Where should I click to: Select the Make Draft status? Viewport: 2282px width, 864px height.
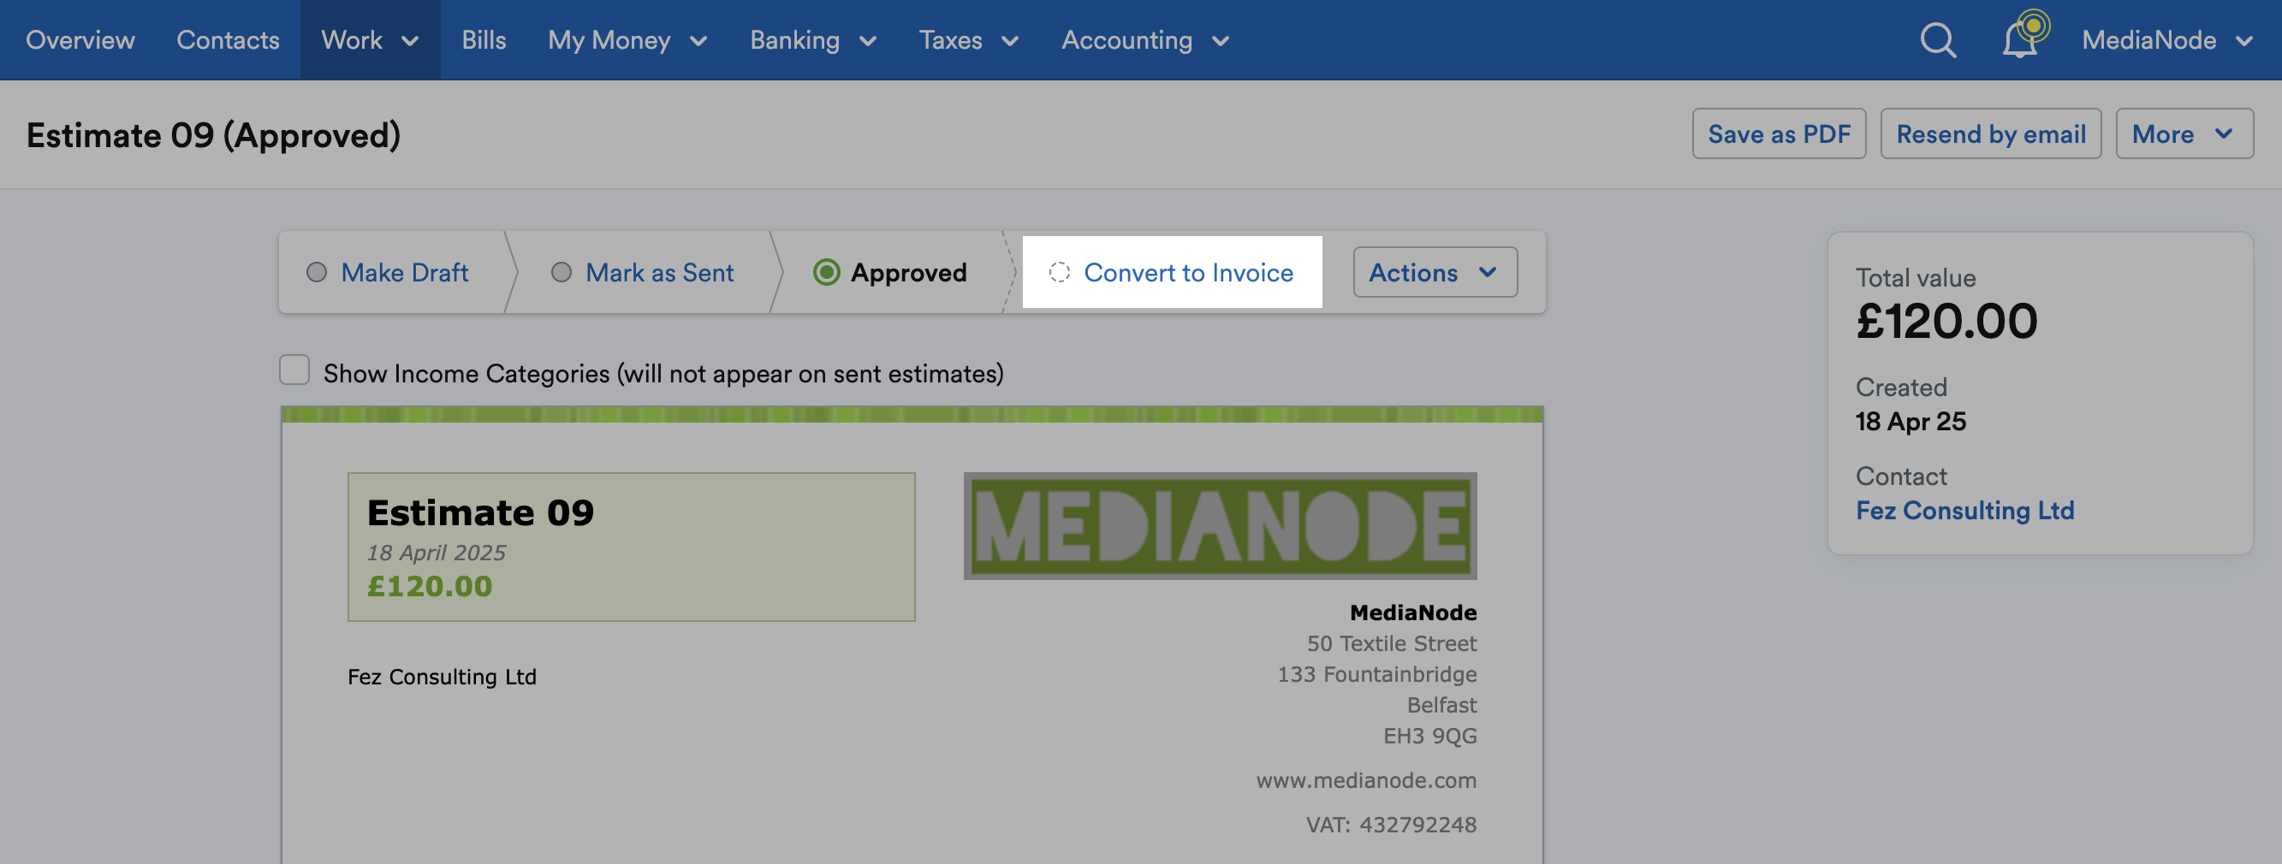[x=387, y=273]
